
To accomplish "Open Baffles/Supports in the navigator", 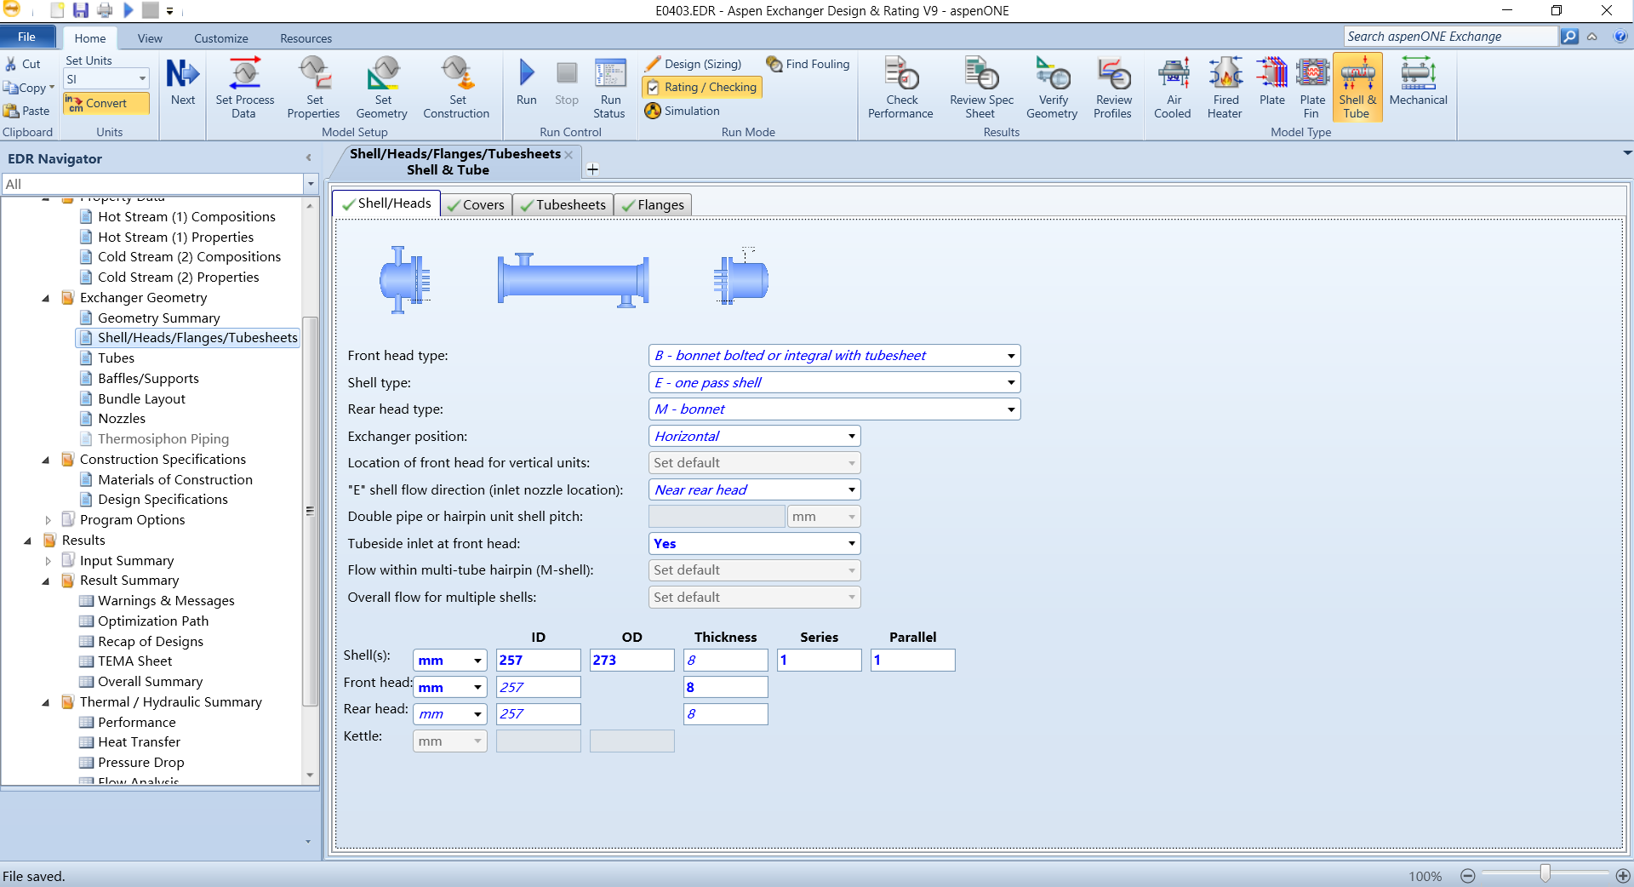I will click(x=148, y=379).
